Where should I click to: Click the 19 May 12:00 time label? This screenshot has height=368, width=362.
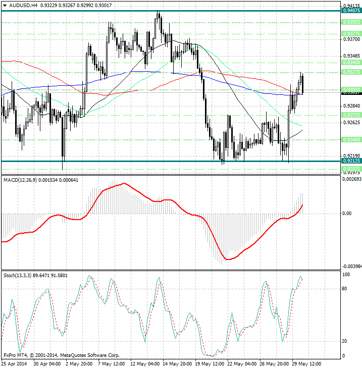tap(210, 363)
